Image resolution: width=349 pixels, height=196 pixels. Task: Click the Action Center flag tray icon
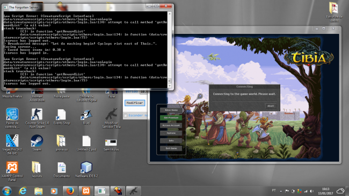coord(287,191)
